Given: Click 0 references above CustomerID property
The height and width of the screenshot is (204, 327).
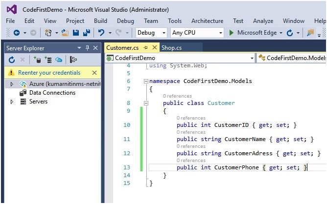Looking at the screenshot, I should [191, 118].
